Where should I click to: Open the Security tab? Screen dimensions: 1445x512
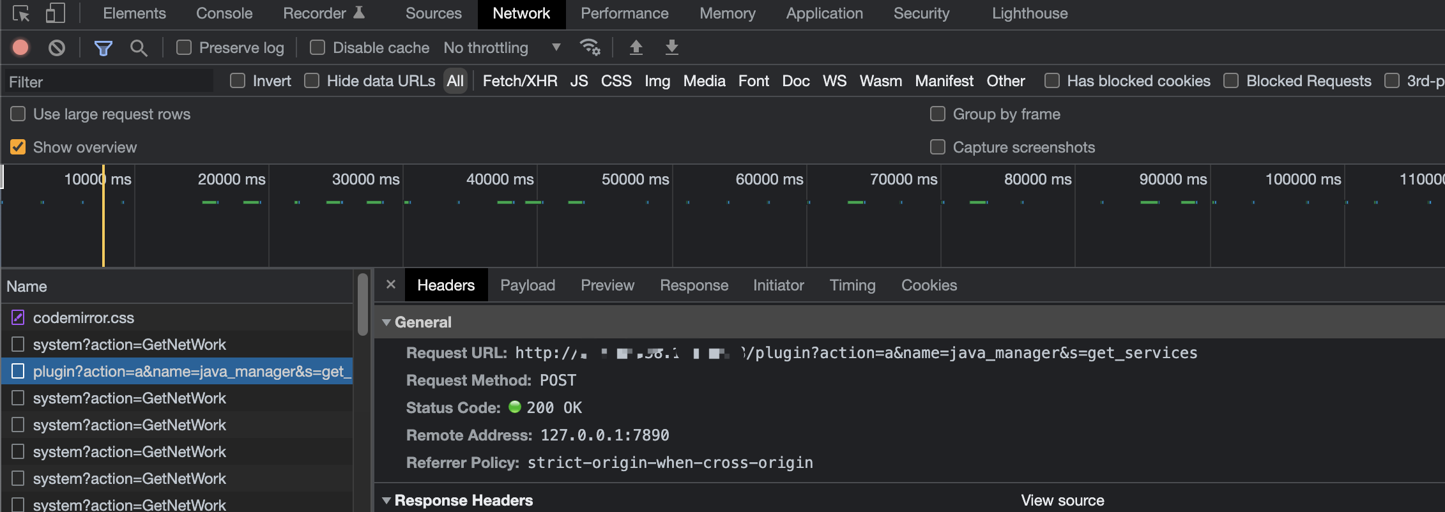[922, 13]
